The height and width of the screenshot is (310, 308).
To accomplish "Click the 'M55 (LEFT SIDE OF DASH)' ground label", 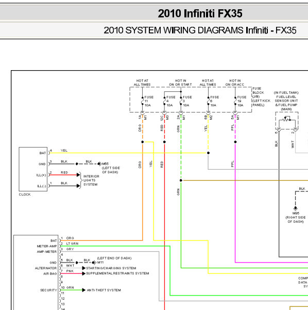I will tap(111, 168).
